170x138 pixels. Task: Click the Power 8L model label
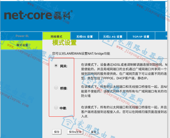pos(22,36)
